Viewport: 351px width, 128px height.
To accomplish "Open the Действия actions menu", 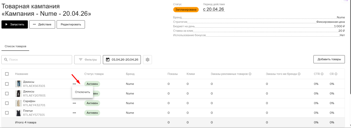I will [42, 25].
